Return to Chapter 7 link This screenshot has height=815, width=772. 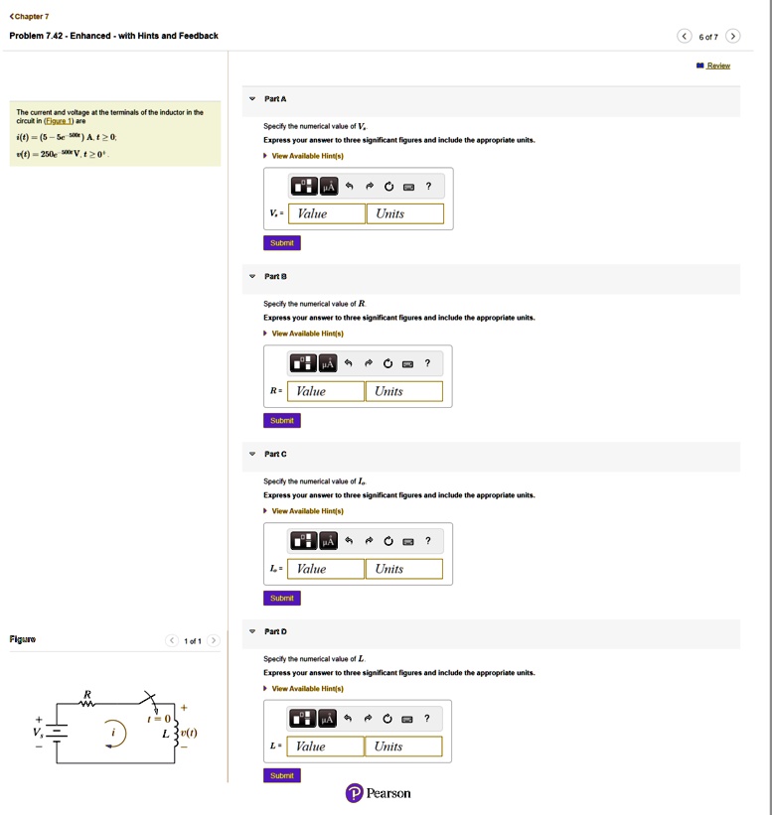click(x=29, y=16)
